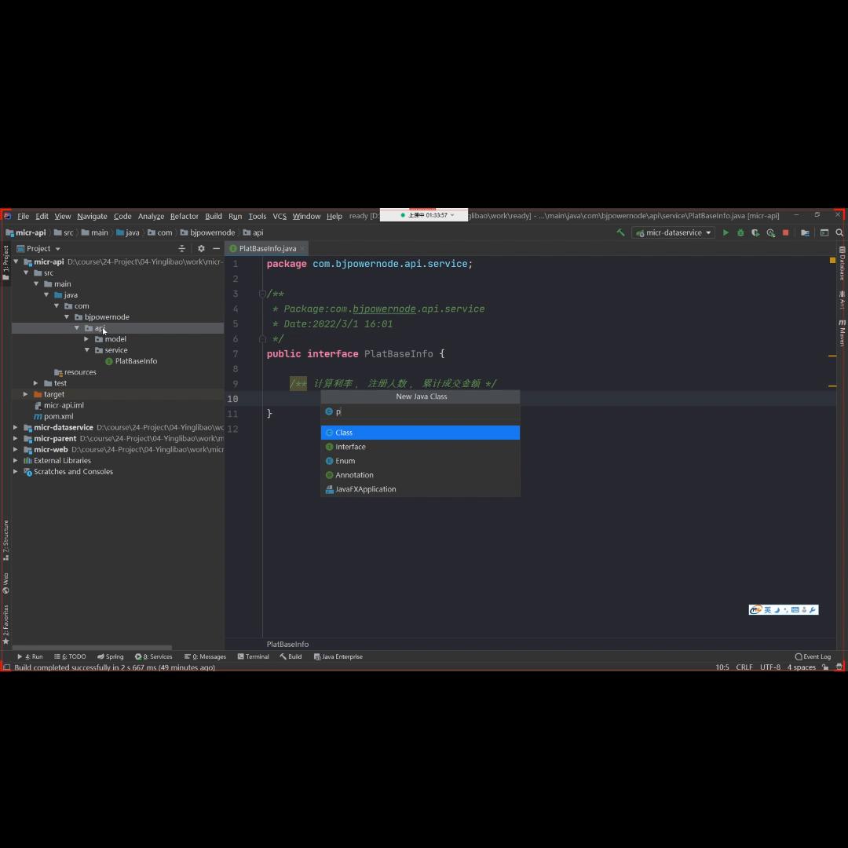The width and height of the screenshot is (848, 848).
Task: Run micr-dataservice with the green play icon
Action: [726, 232]
